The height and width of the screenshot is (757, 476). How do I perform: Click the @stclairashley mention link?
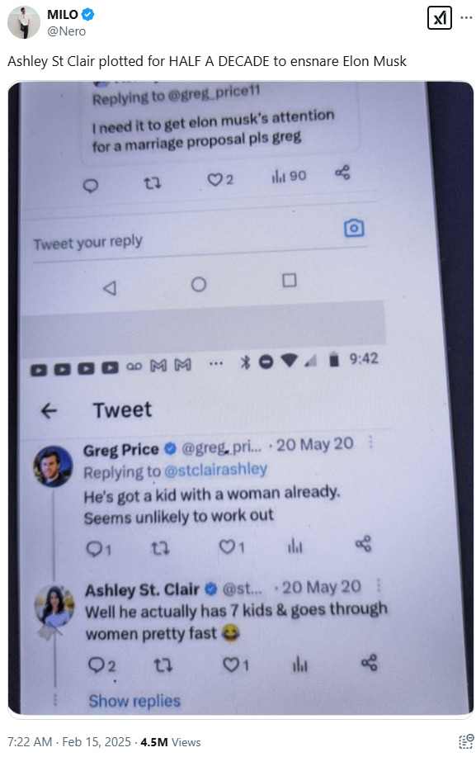(x=215, y=470)
